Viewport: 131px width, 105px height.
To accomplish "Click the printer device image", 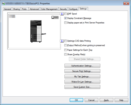I will (38, 31).
